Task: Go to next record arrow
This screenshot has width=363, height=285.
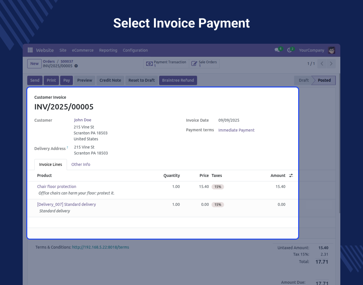Action: 331,64
